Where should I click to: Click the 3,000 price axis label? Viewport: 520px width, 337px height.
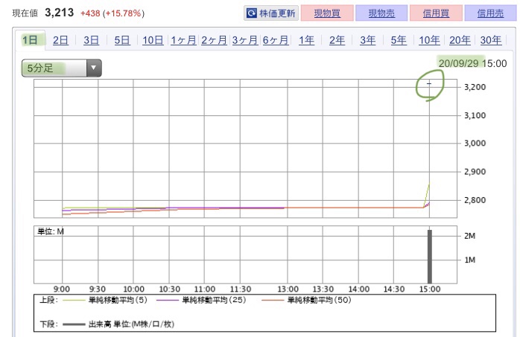tap(475, 143)
